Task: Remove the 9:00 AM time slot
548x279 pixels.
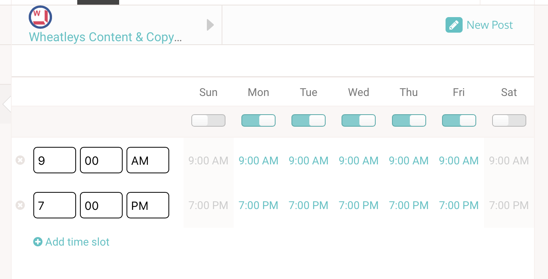Action: (20, 160)
